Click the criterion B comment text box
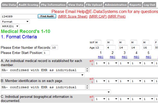Screen dimensions: 158x103 click(x=43, y=87)
